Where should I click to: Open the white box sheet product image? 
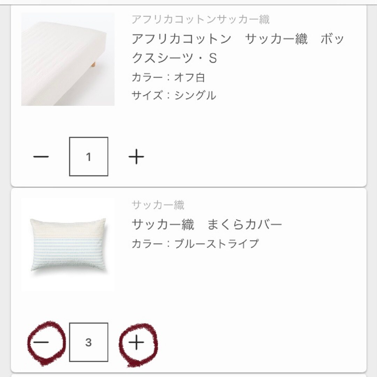(68, 59)
